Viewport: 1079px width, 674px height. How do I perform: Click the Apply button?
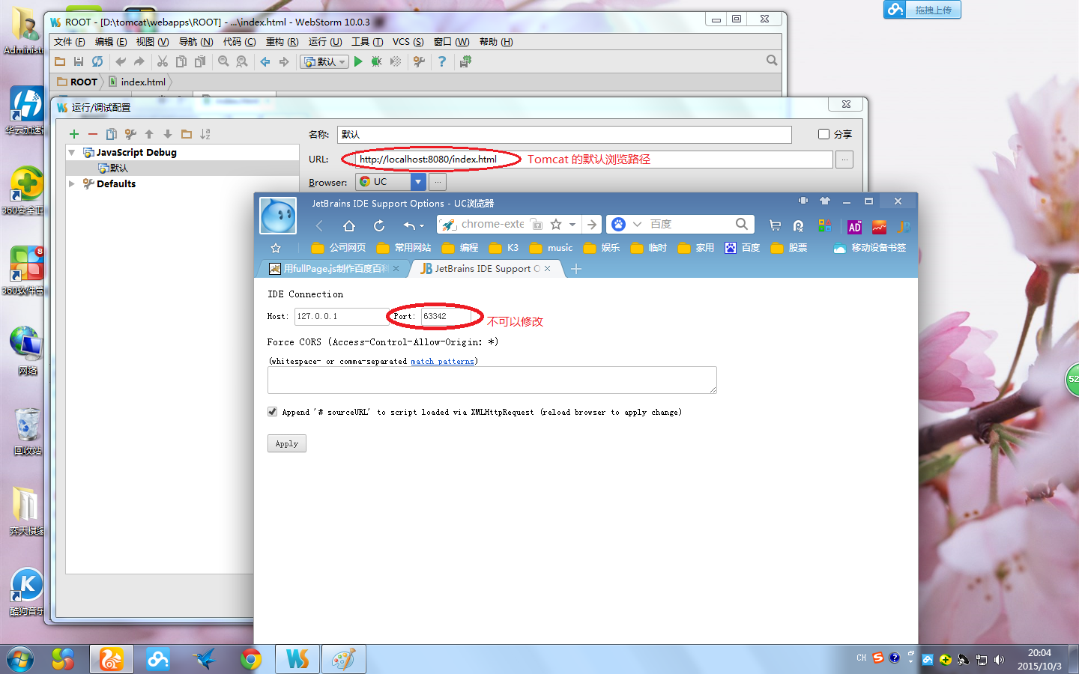(x=287, y=443)
